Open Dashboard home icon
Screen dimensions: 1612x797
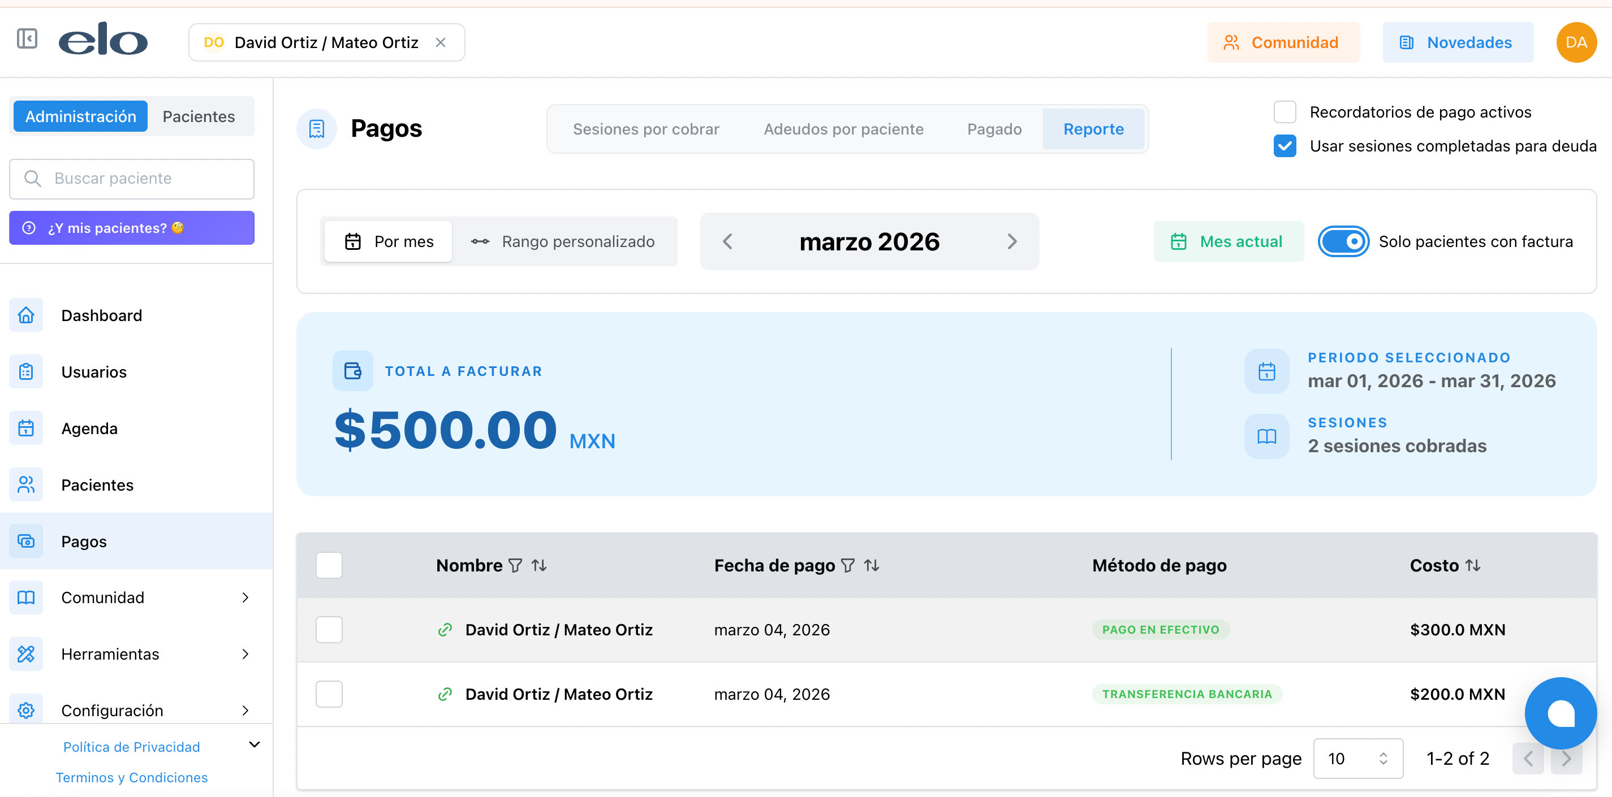click(x=26, y=315)
